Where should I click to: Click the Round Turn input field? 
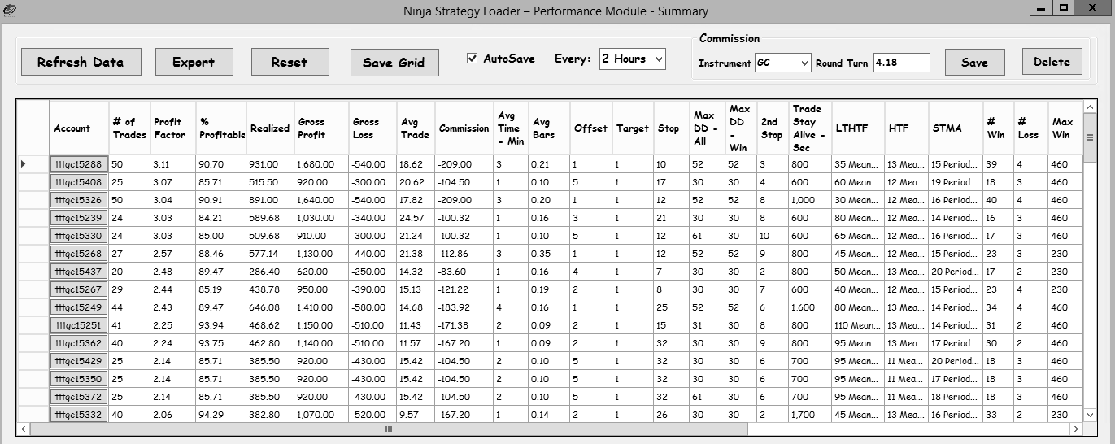tap(900, 63)
